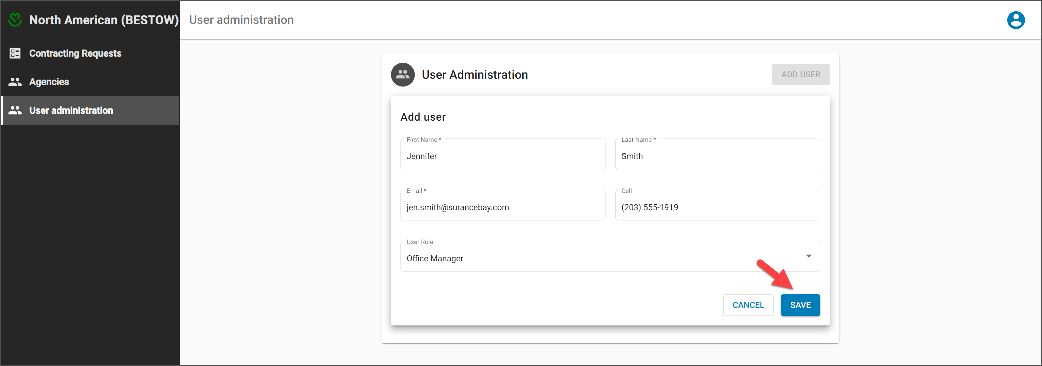Viewport: 1042px width, 366px height.
Task: Go to the Agencies menu item
Action: point(49,82)
